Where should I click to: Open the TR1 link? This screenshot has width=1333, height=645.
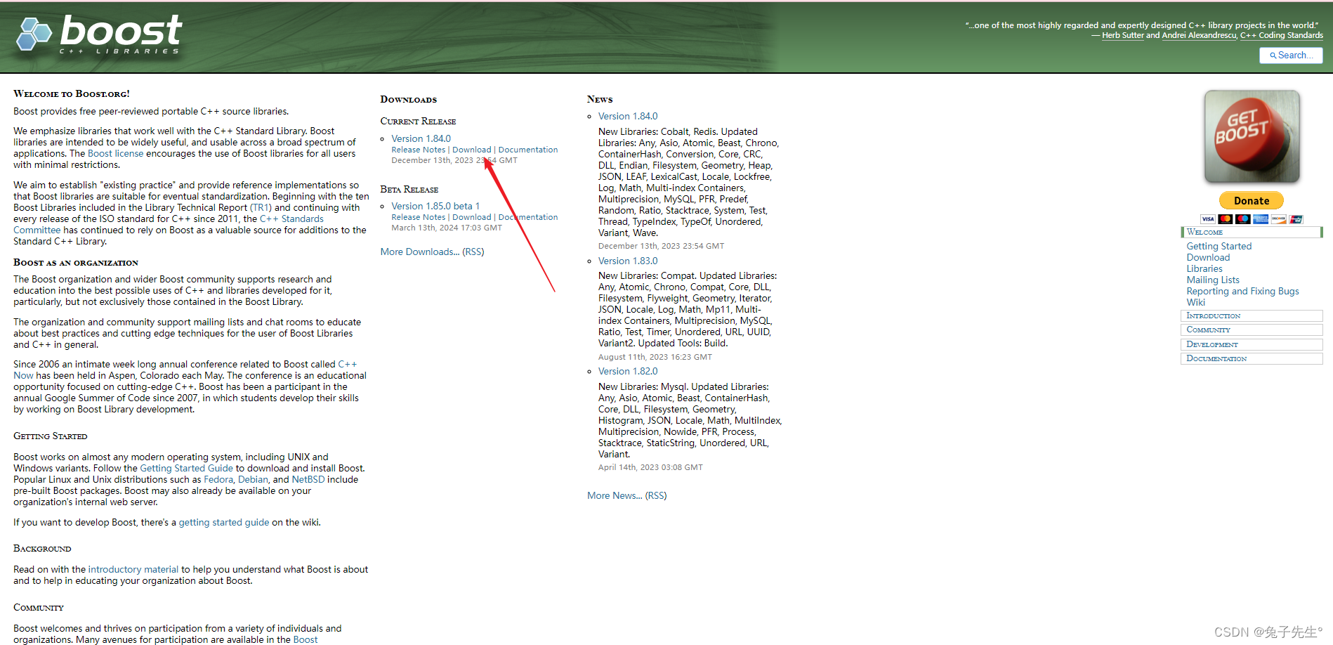[261, 207]
